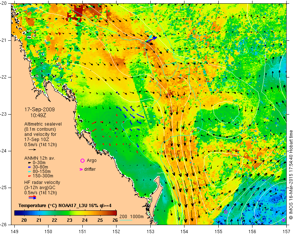Click the '30-80m' depth label

(x=40, y=167)
